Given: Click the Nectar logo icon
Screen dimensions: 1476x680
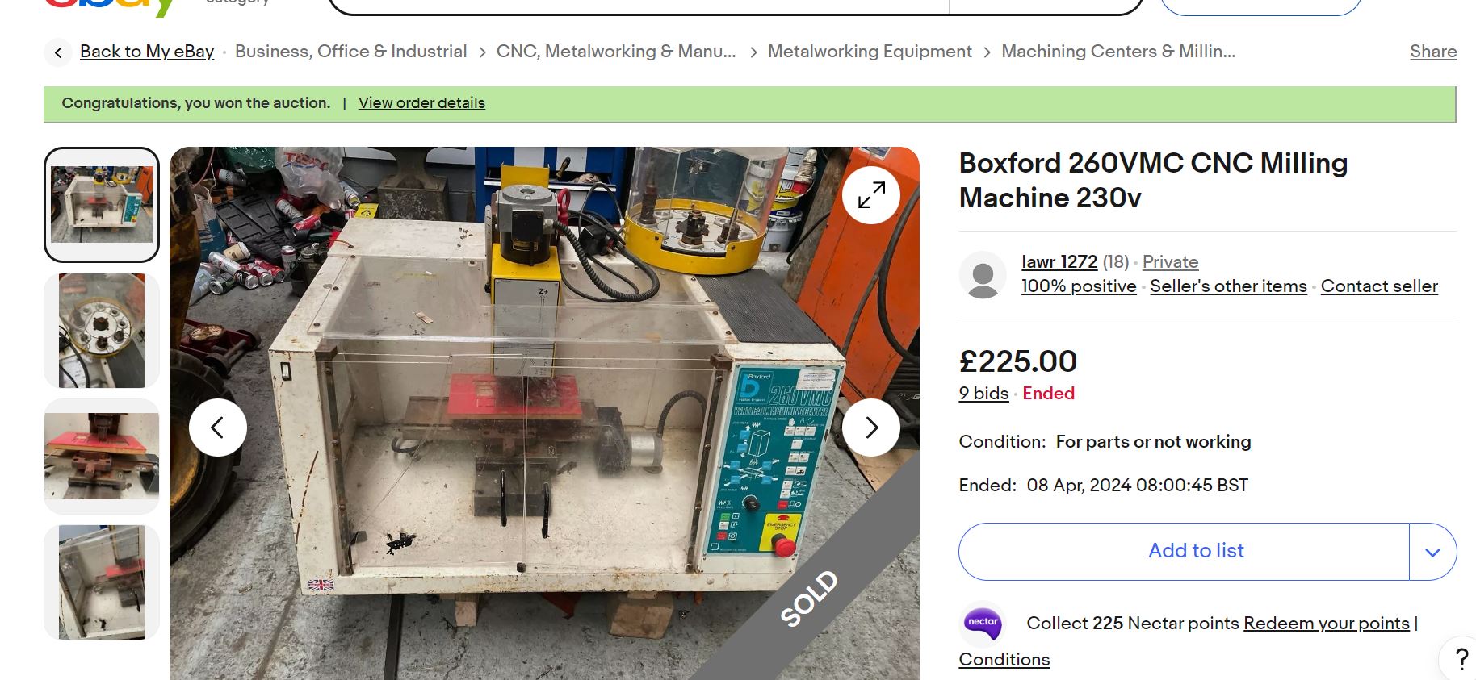Looking at the screenshot, I should pyautogui.click(x=982, y=624).
